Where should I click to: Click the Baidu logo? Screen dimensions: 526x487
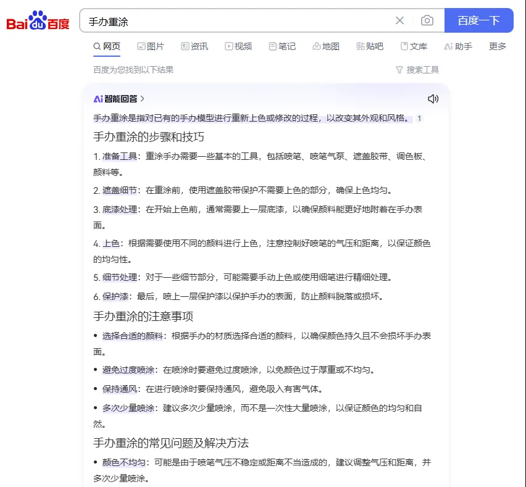click(x=38, y=21)
